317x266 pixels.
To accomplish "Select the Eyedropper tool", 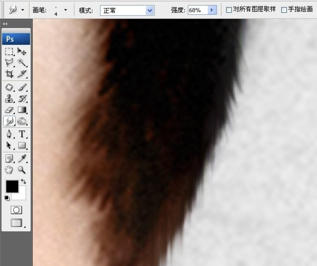I will point(22,159).
